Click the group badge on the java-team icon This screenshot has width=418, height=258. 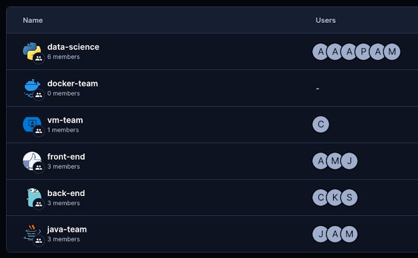pos(39,241)
